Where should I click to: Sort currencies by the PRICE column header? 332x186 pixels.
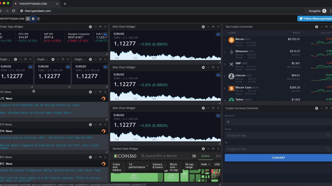tap(296, 33)
